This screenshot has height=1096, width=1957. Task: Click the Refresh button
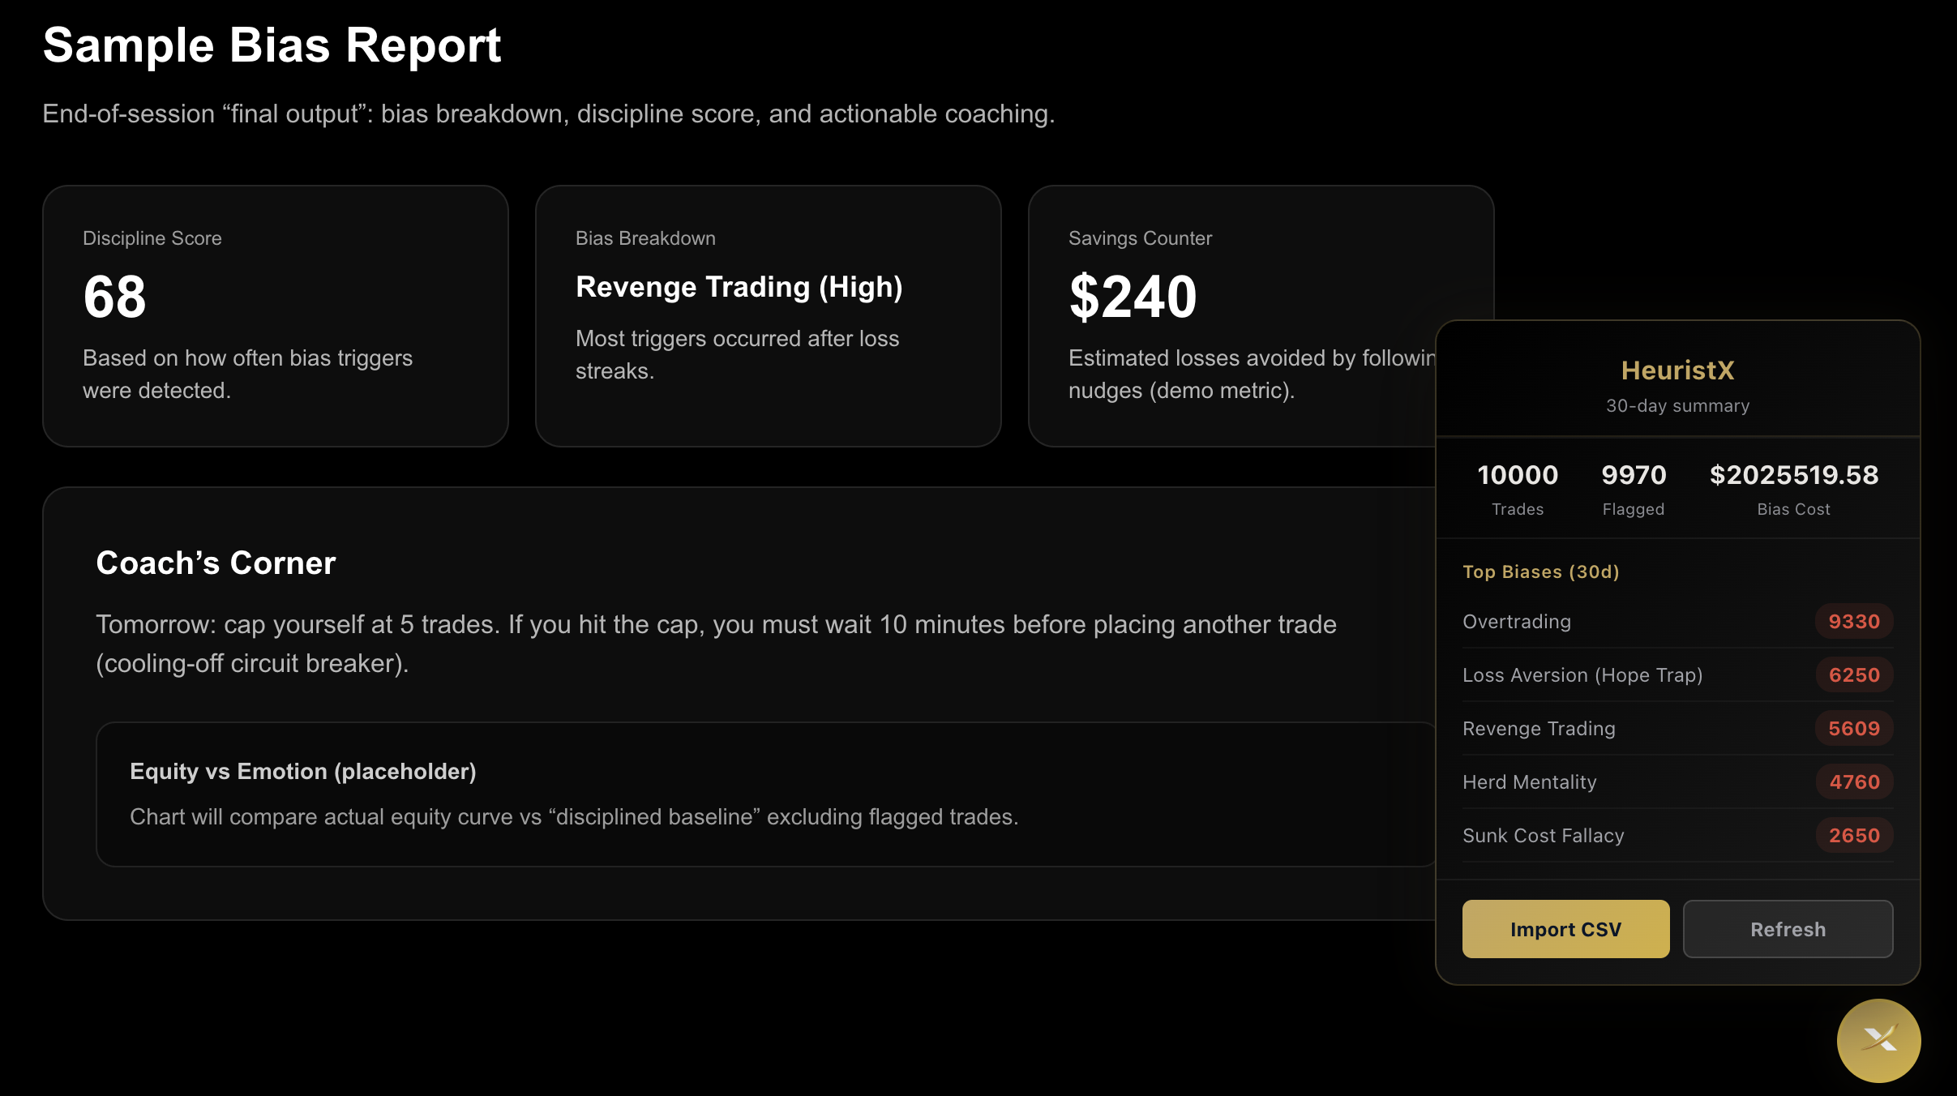click(x=1788, y=929)
